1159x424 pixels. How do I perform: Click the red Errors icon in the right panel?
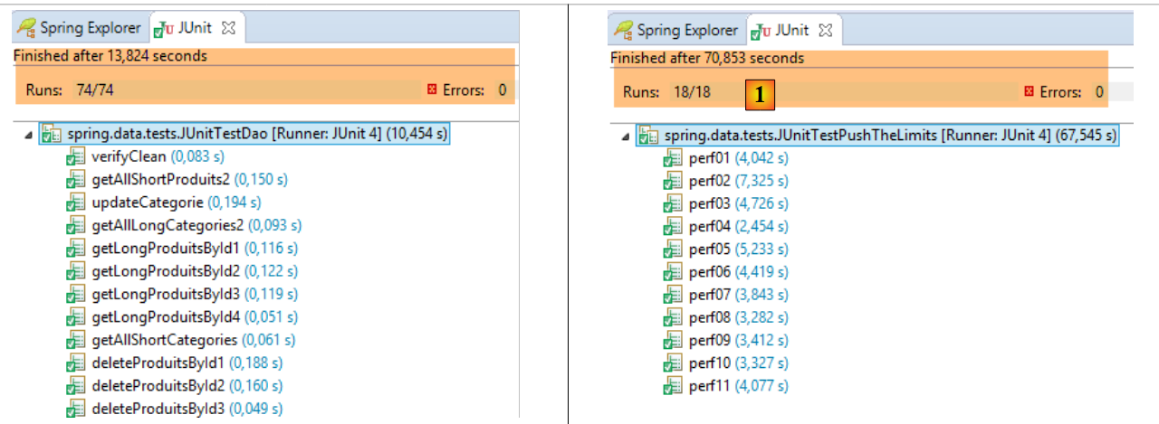pyautogui.click(x=1029, y=91)
